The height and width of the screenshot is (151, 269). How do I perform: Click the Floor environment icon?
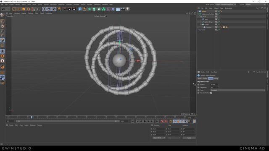coord(118,9)
